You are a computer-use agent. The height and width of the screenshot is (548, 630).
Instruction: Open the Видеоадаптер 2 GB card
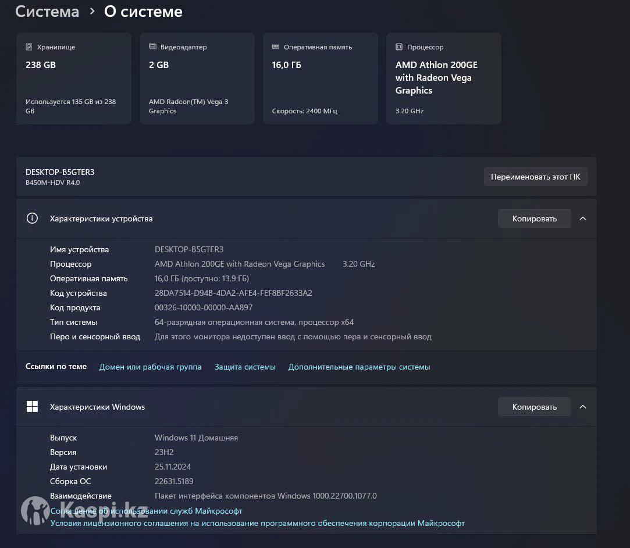[197, 78]
